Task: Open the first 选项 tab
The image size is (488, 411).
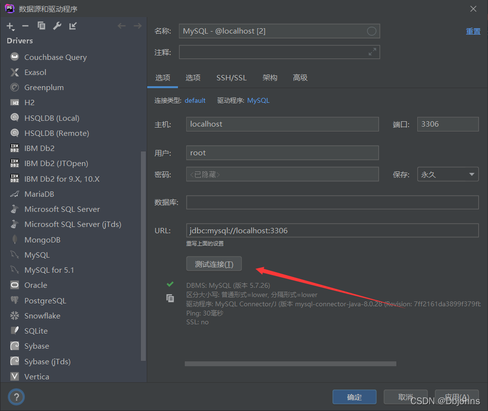Action: (162, 78)
